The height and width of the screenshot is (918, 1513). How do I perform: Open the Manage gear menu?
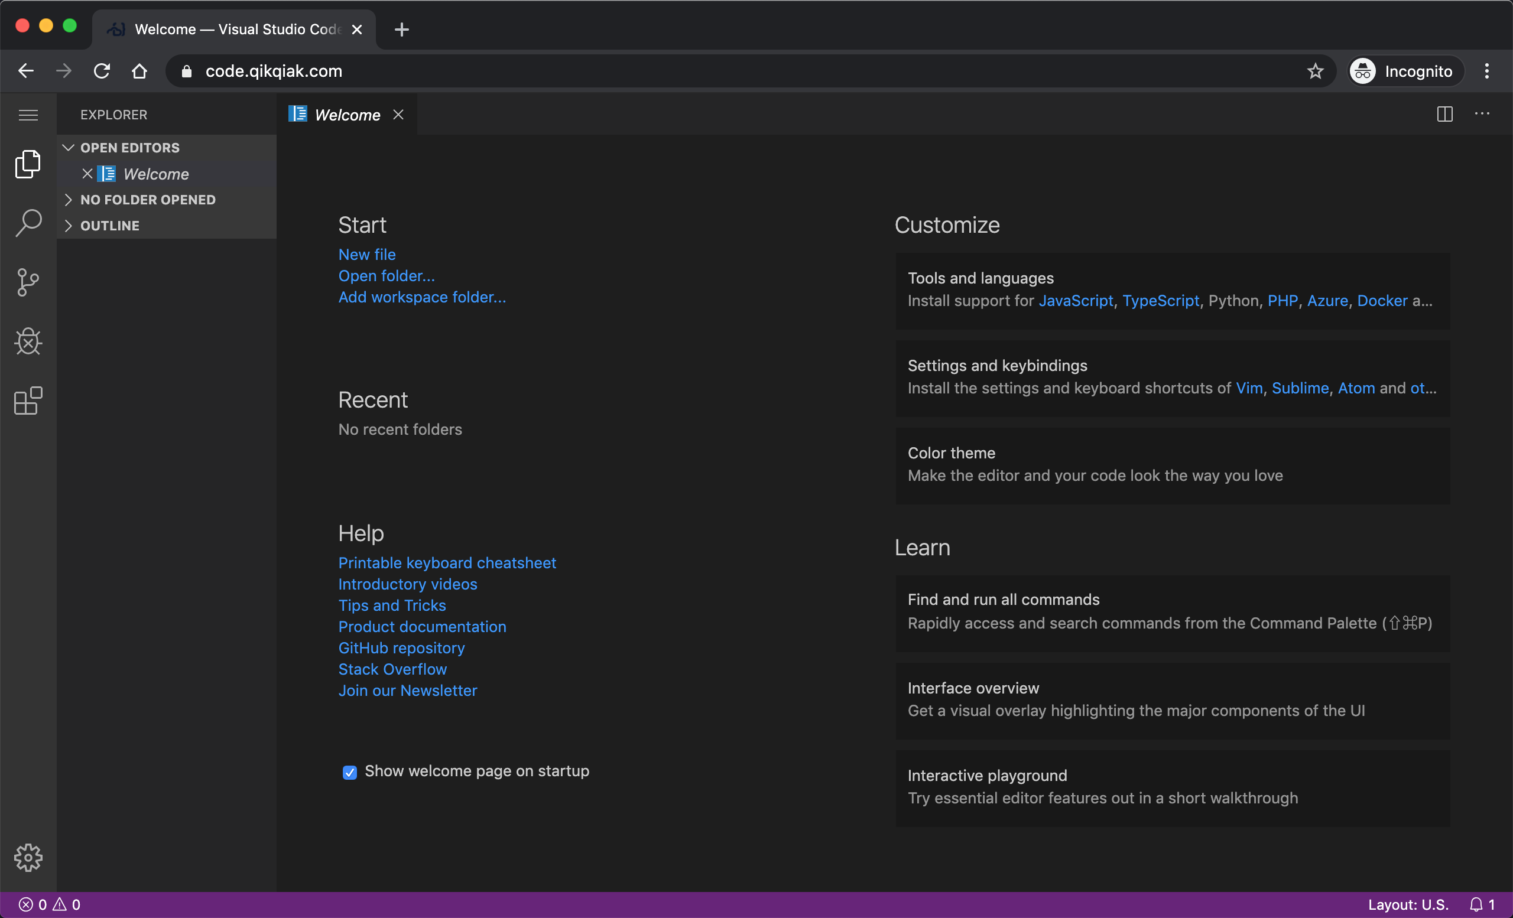(x=28, y=857)
